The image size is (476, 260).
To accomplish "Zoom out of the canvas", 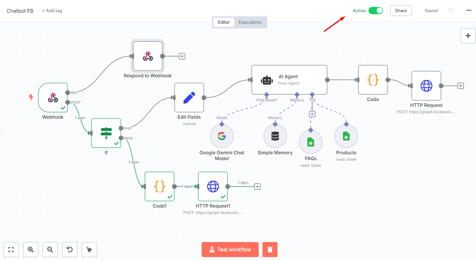I will pyautogui.click(x=50, y=250).
